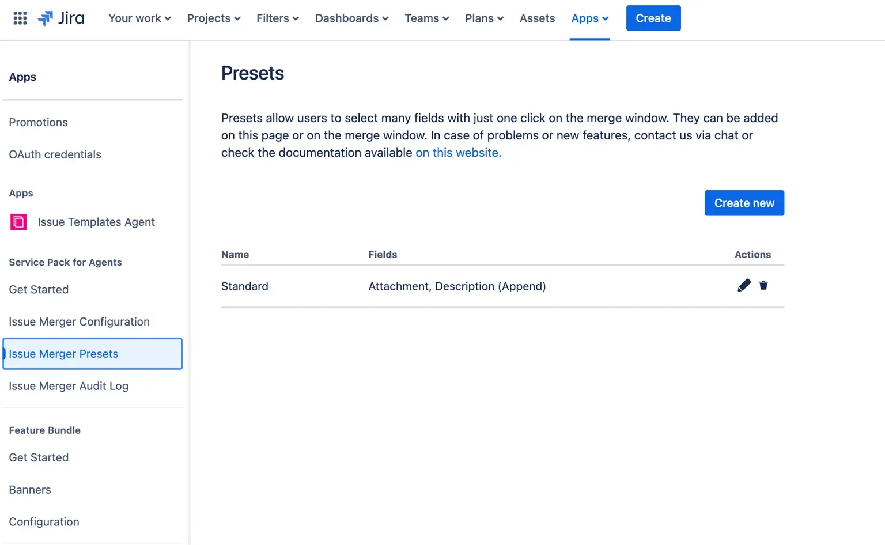Go to Assets in top navigation
885x545 pixels.
pos(537,18)
